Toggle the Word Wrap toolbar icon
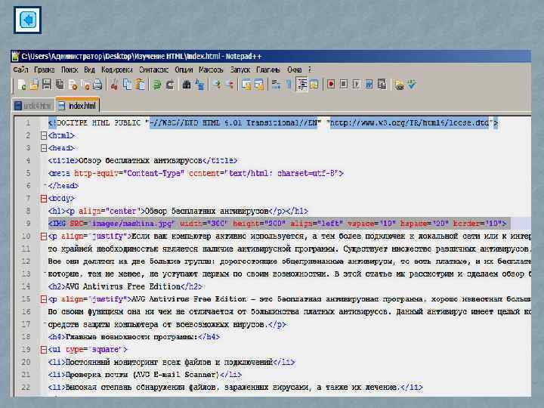 [x=277, y=85]
